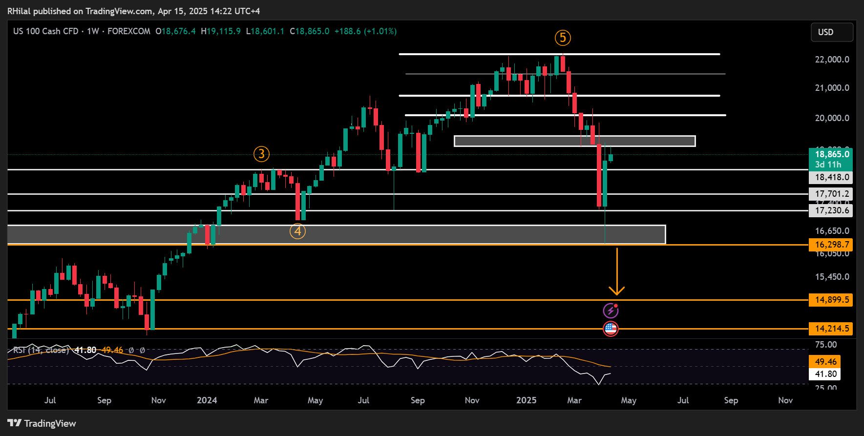Click the Elliott wave 4 circle label
The image size is (864, 436).
(298, 231)
